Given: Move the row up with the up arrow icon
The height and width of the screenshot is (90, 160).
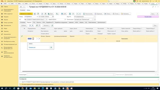Looking at the screenshot, I should [30, 25].
